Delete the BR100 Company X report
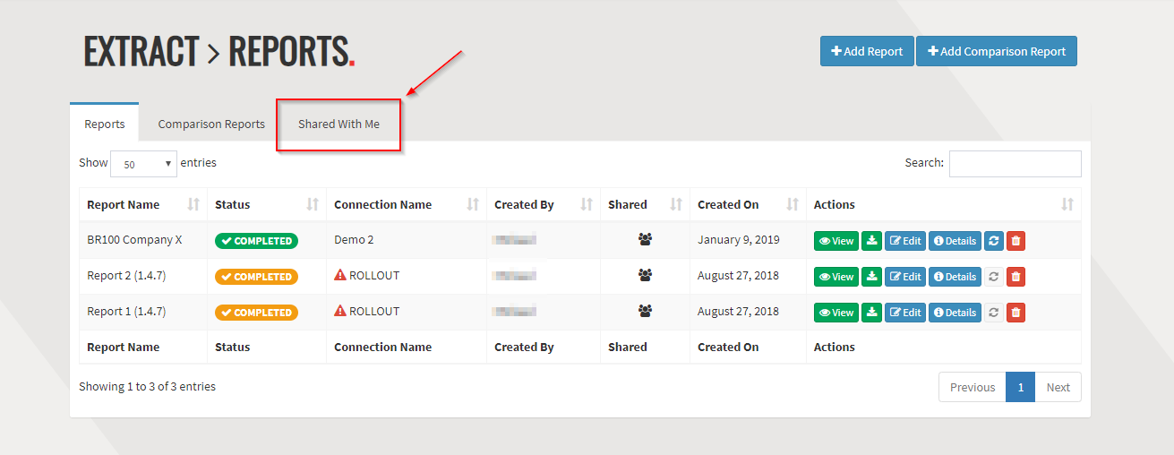1174x455 pixels. click(x=1015, y=241)
